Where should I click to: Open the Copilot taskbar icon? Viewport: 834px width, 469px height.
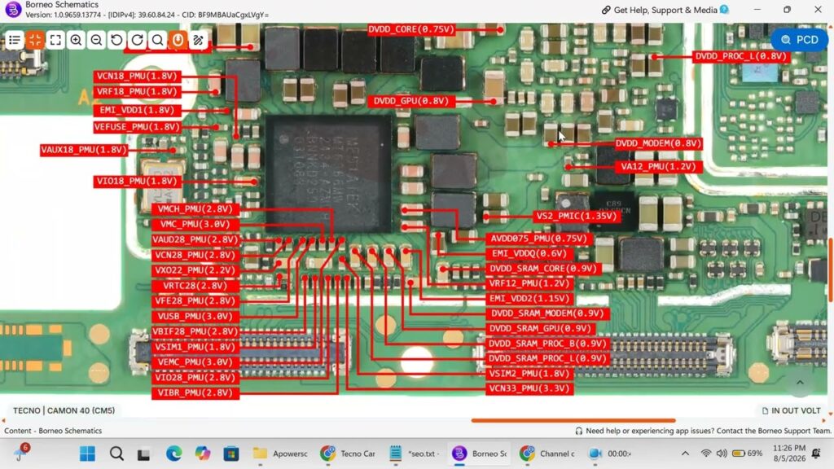tap(202, 454)
